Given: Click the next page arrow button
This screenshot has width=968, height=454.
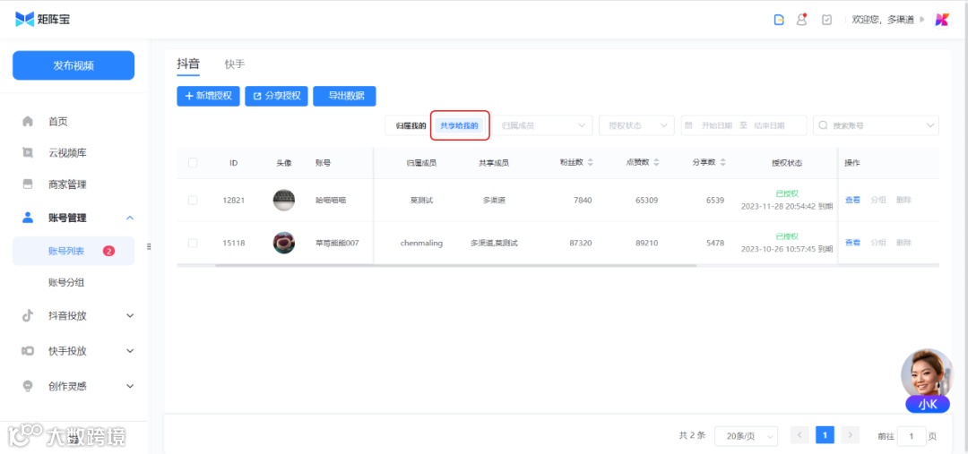Looking at the screenshot, I should tap(850, 435).
